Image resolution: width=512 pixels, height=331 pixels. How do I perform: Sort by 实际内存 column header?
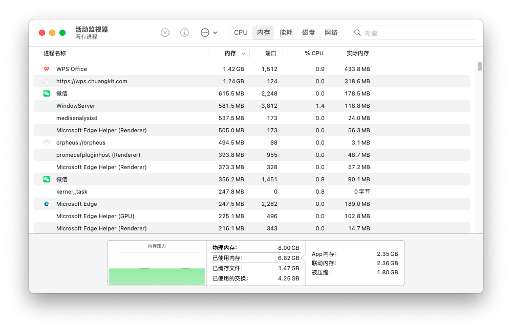(x=357, y=53)
